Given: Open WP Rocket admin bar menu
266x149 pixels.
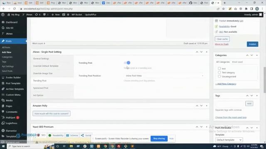Looking at the screenshot, I should coord(76,15).
